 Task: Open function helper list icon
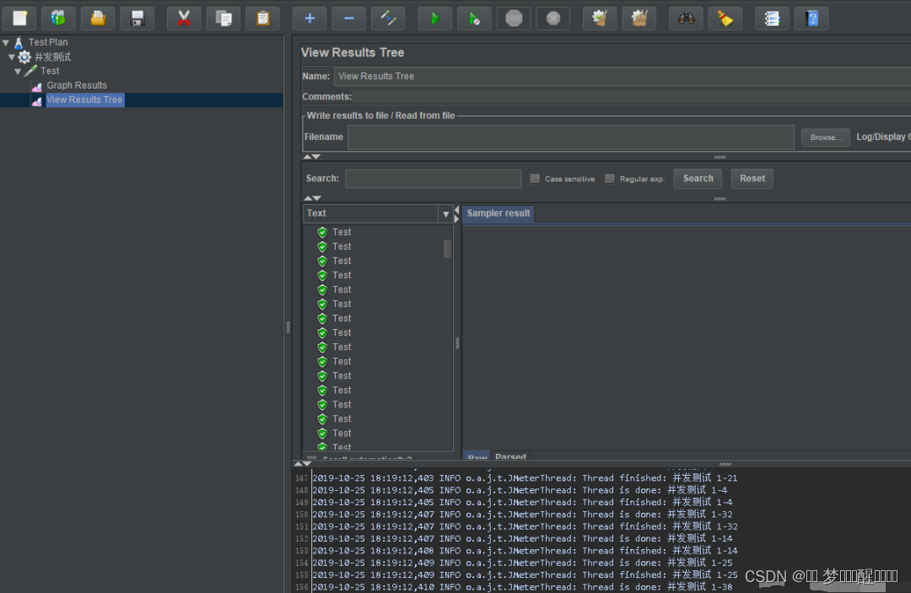pyautogui.click(x=772, y=19)
